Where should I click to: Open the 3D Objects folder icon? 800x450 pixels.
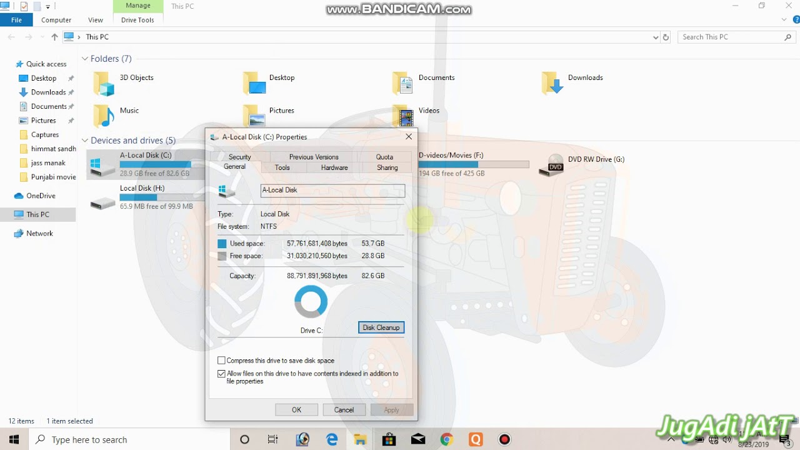(x=104, y=83)
